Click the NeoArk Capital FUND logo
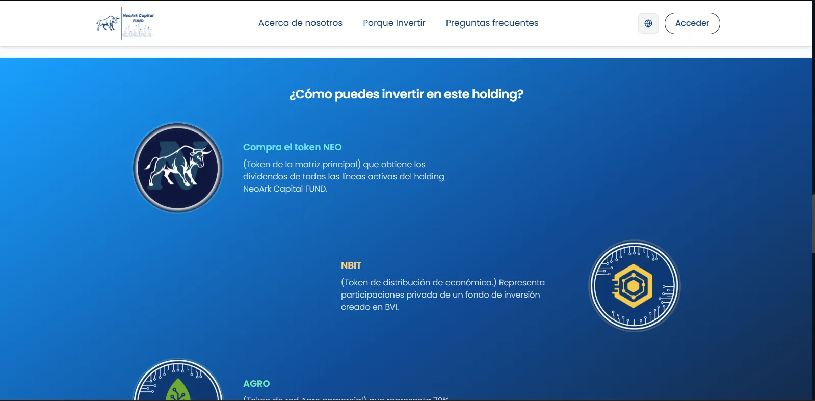The width and height of the screenshot is (815, 401). tap(125, 23)
